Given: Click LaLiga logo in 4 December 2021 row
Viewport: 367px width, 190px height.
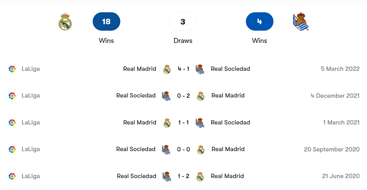Looking at the screenshot, I should pyautogui.click(x=12, y=96).
